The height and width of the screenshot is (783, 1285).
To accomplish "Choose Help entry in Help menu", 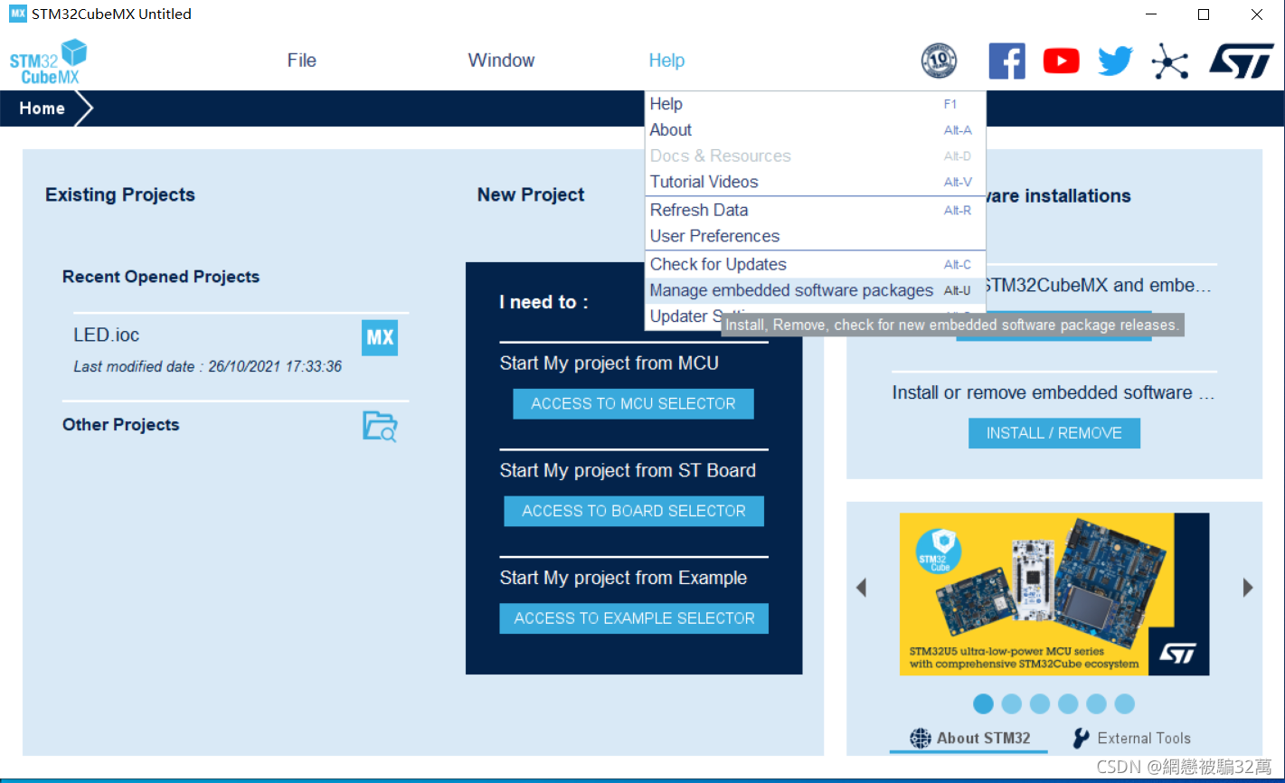I will tap(815, 104).
